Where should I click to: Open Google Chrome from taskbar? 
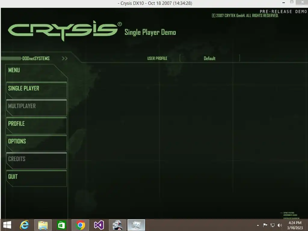coord(80,225)
